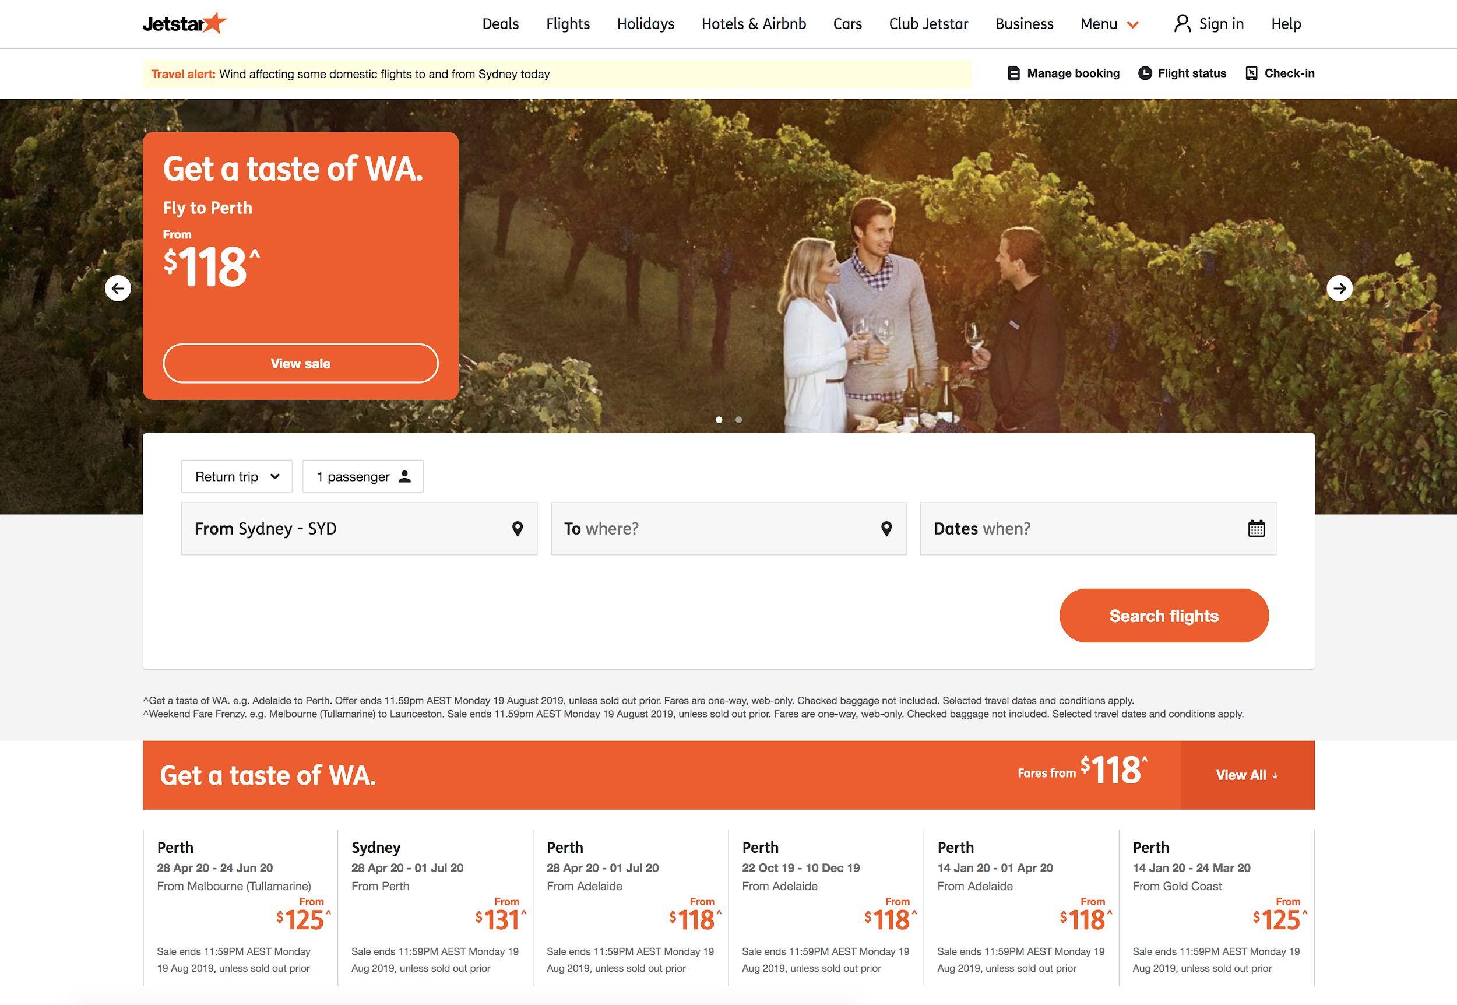Click the View sale button
Viewport: 1457px width, 1005px height.
coord(300,363)
